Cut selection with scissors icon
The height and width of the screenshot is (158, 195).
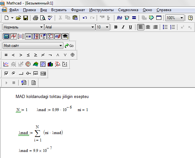point(60,18)
